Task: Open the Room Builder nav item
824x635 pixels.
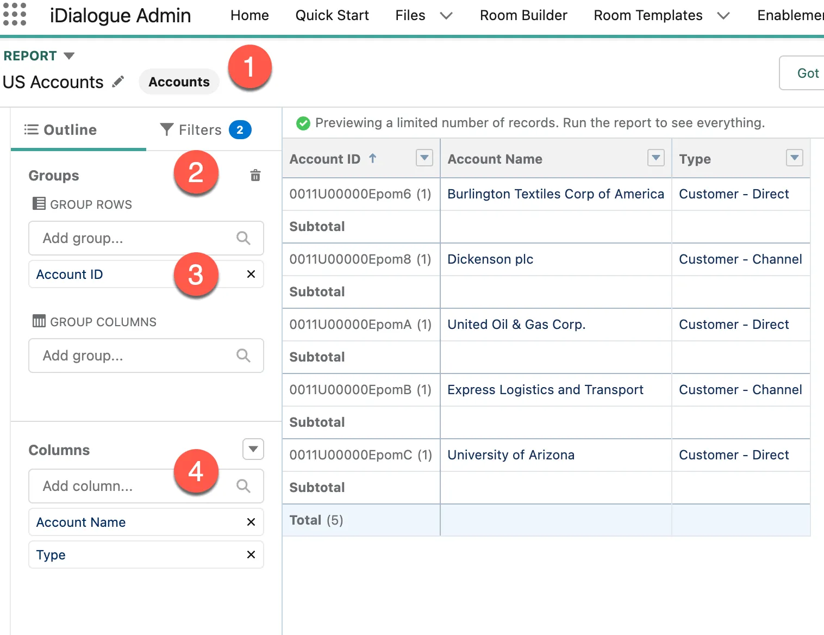Action: pos(523,15)
